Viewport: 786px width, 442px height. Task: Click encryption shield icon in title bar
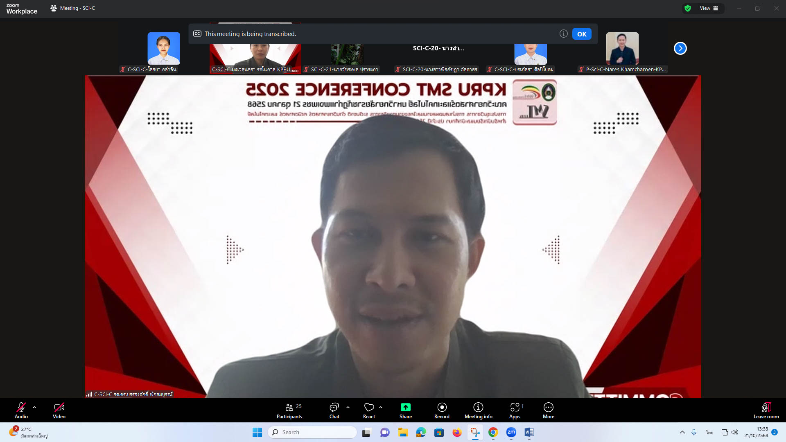pyautogui.click(x=688, y=8)
